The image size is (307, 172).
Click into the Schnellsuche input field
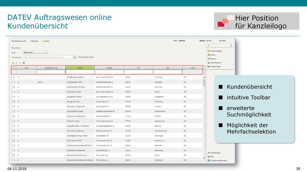[x=48, y=57]
